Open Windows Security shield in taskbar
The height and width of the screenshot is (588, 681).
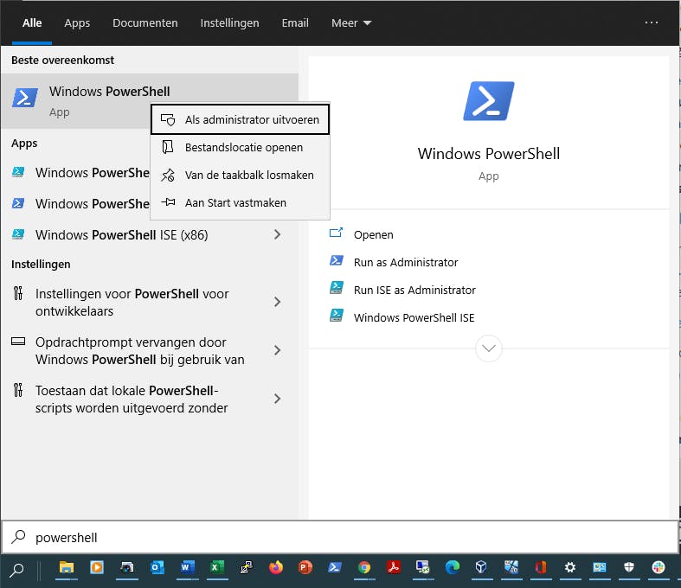click(x=629, y=567)
